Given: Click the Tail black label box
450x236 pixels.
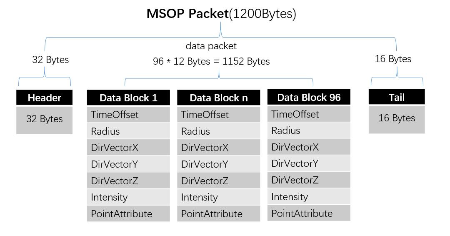Looking at the screenshot, I should coord(397,97).
